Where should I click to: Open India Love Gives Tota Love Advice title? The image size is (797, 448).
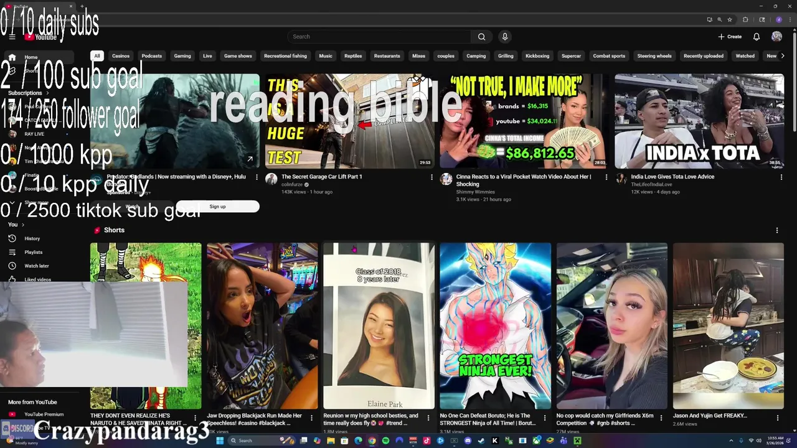(672, 177)
